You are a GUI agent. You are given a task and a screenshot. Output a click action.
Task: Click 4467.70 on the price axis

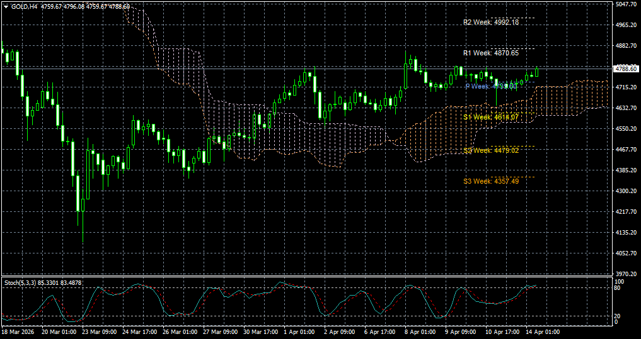point(627,150)
